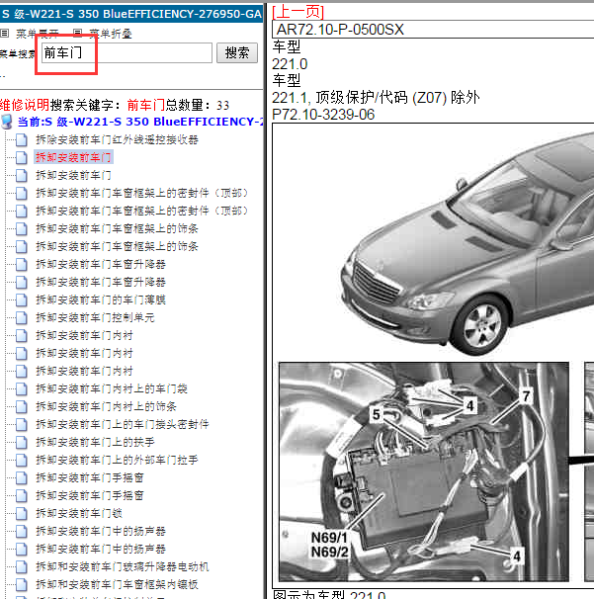The height and width of the screenshot is (599, 594).
Task: Click document icon for 车门接头密封件 row
Action: tap(22, 424)
